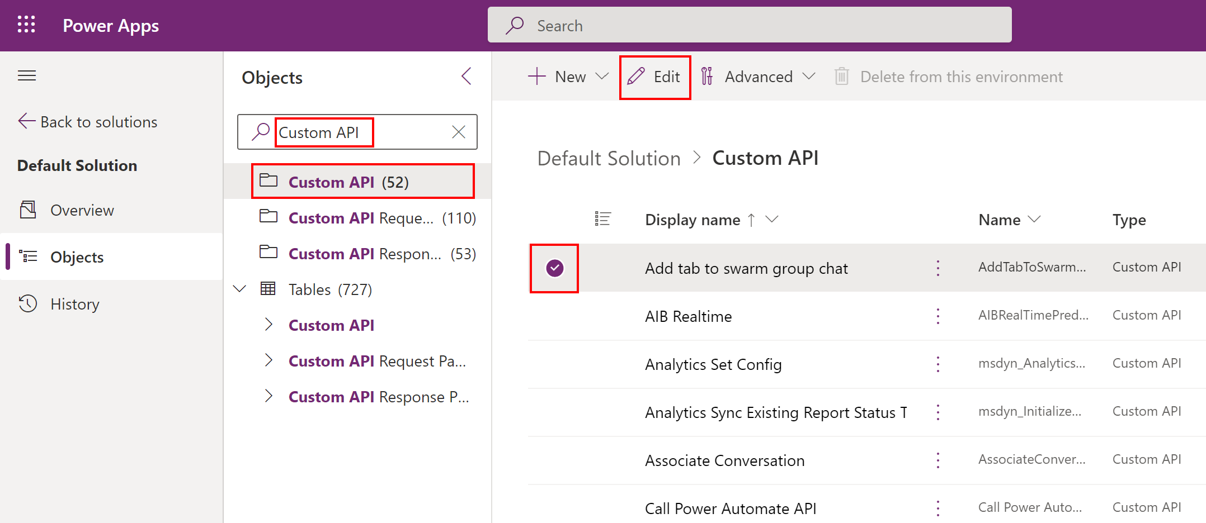Open more options for AIB Realtime row
This screenshot has height=523, width=1206.
point(938,316)
